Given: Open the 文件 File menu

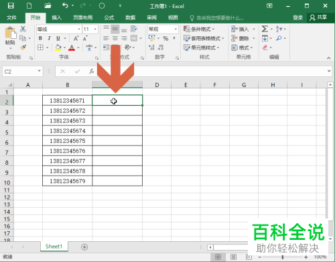Looking at the screenshot, I should tap(11, 17).
